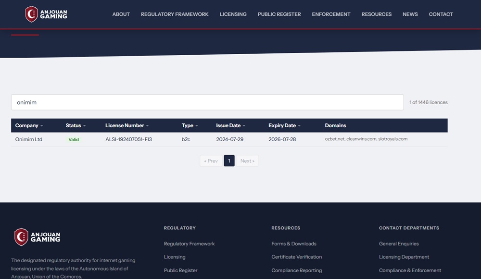Open General Enquiries contact link

399,244
